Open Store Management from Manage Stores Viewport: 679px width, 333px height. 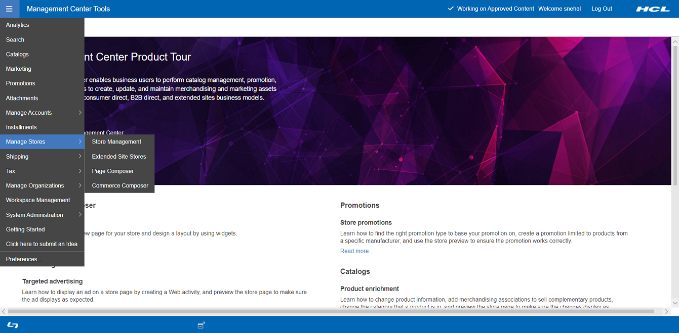point(116,141)
